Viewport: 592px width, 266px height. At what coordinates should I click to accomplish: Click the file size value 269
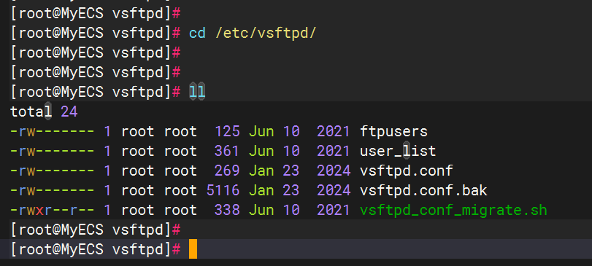coord(227,171)
